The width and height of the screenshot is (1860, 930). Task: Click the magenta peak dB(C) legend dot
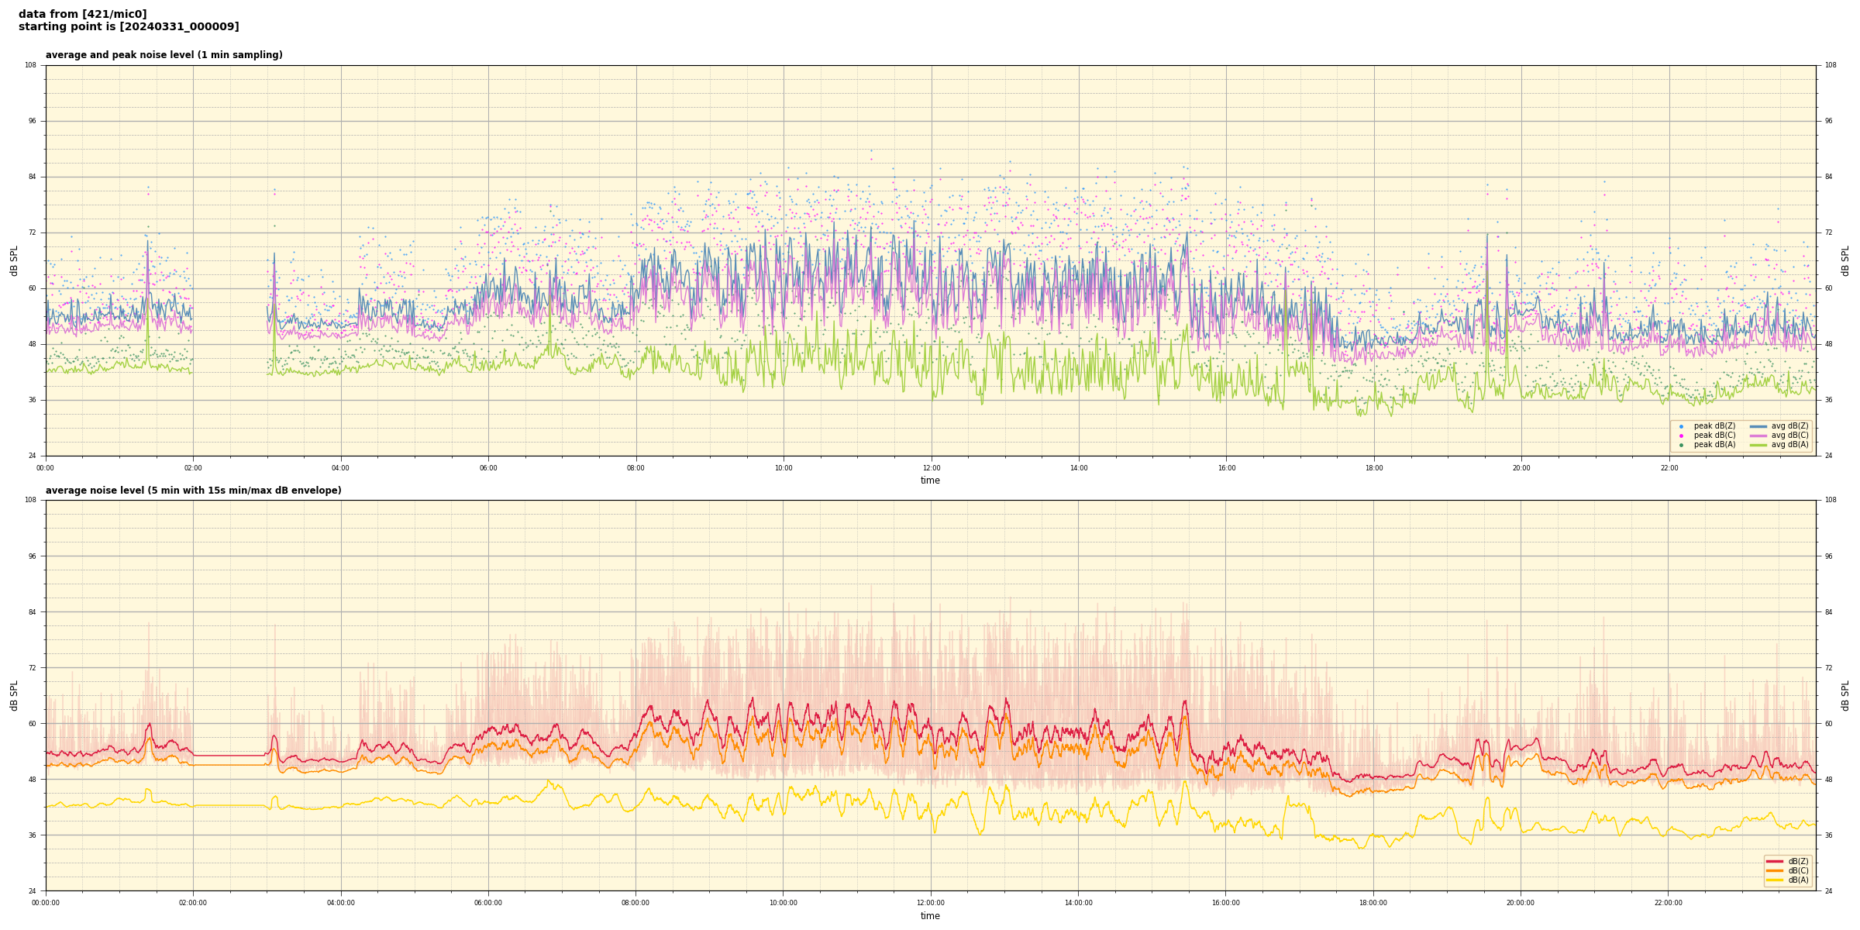click(1681, 436)
